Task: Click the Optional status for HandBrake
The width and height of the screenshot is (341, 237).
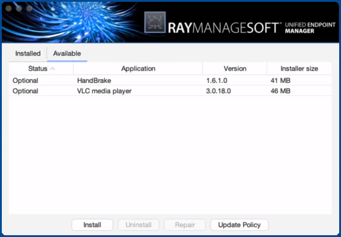Action: point(25,81)
